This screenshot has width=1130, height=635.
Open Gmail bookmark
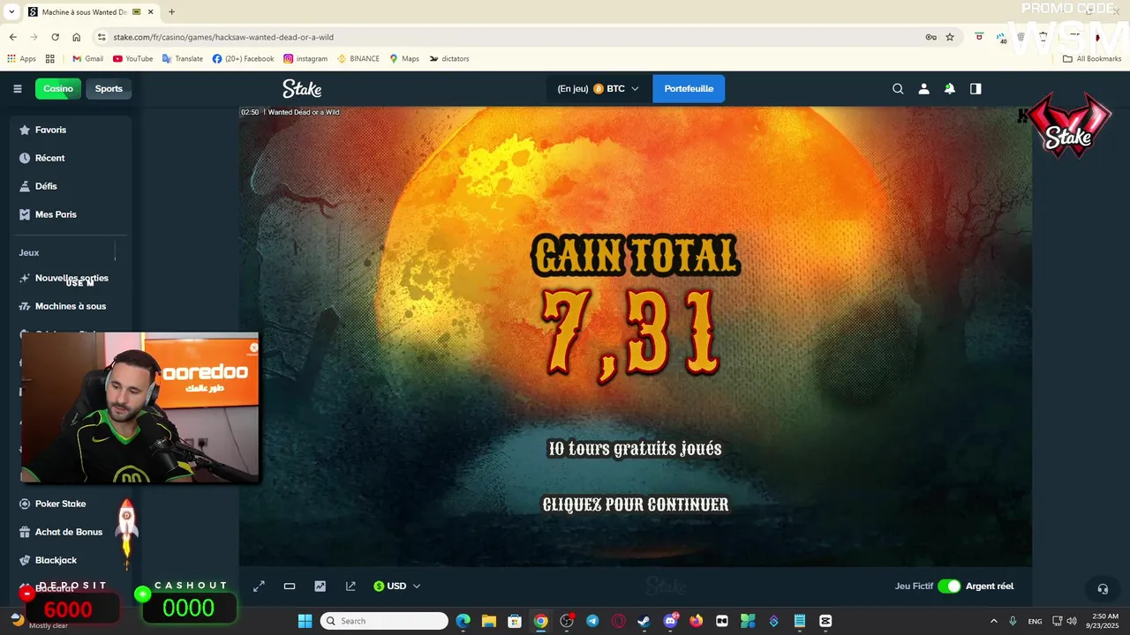pyautogui.click(x=87, y=59)
